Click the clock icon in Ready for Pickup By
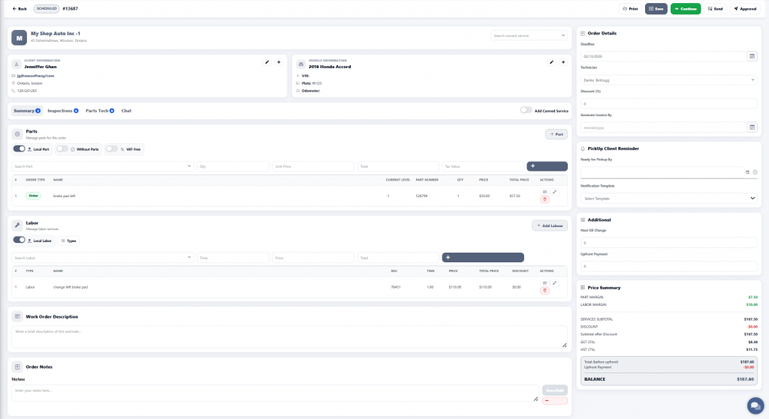The width and height of the screenshot is (769, 419). (755, 172)
